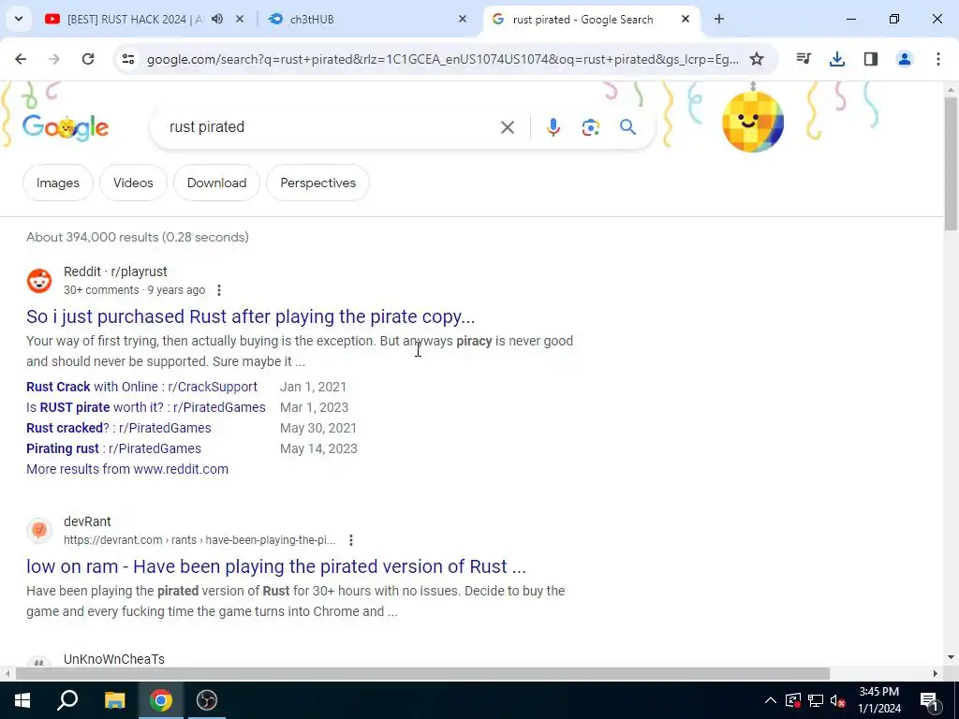Click the Chrome taskbar icon
This screenshot has width=959, height=719.
coord(161,700)
